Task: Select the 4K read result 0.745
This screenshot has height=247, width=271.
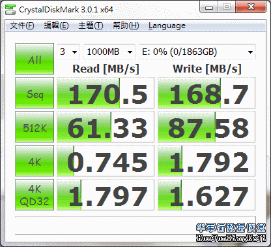Action: coord(106,161)
